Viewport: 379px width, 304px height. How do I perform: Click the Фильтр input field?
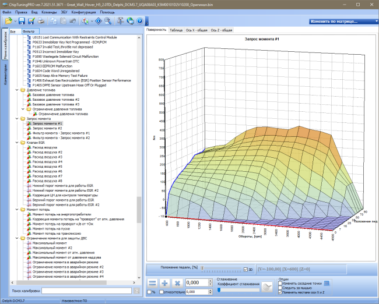tap(30, 31)
